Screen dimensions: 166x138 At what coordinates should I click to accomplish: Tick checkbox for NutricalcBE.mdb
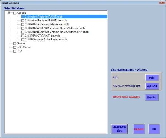(x=23, y=32)
